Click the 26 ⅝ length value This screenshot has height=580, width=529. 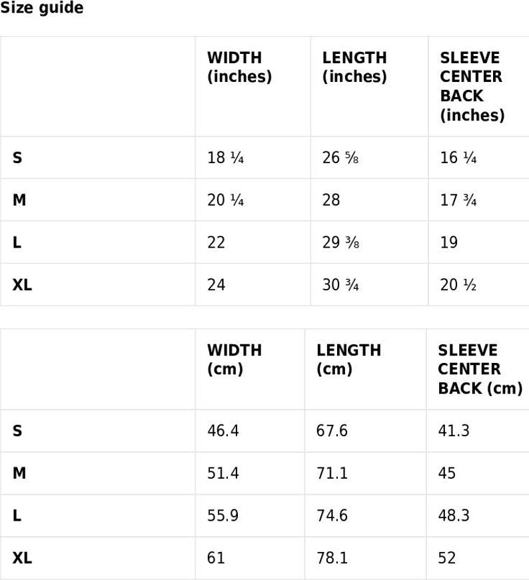(340, 158)
